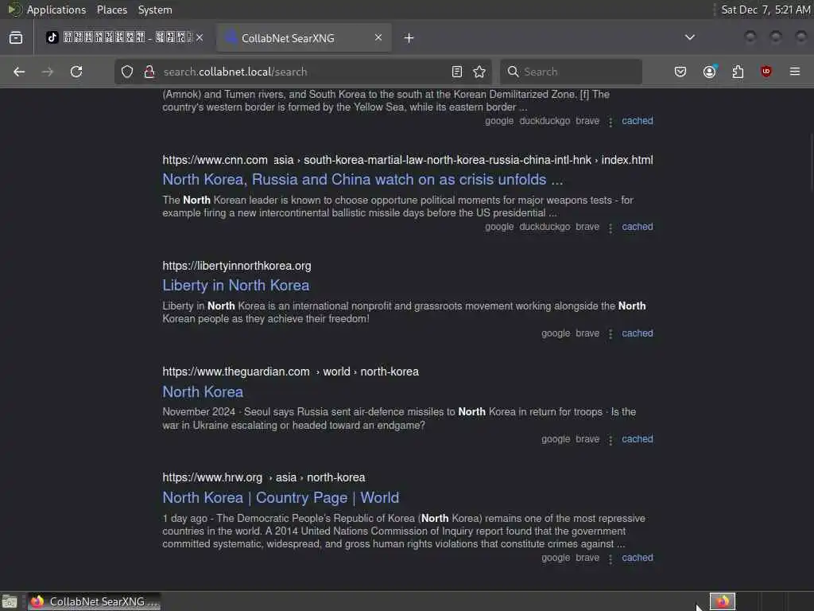
Task: Expand options dots for the Guardian result
Action: click(x=610, y=440)
